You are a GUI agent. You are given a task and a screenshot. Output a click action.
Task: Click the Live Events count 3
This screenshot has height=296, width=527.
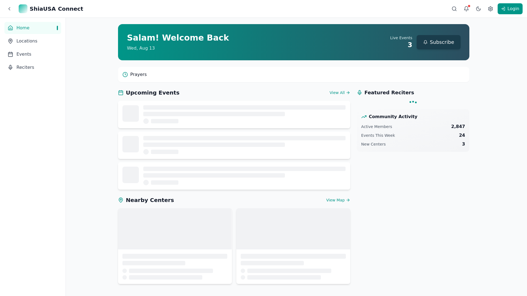click(x=410, y=45)
